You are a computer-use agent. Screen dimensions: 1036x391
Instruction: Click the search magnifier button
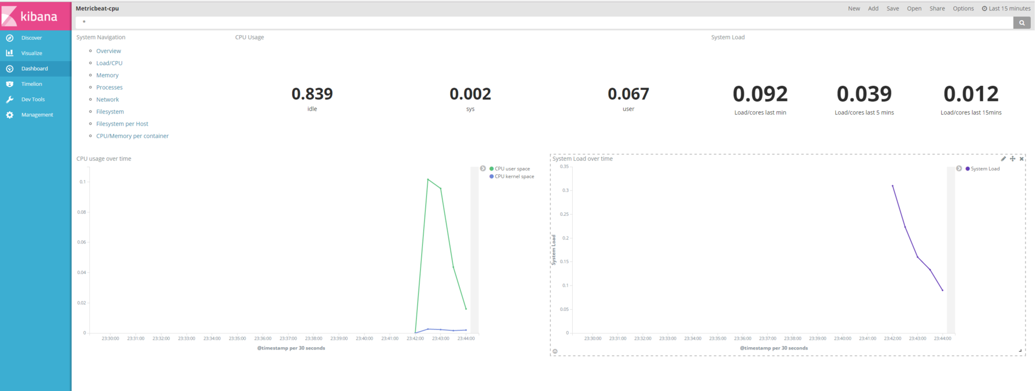pos(1022,22)
